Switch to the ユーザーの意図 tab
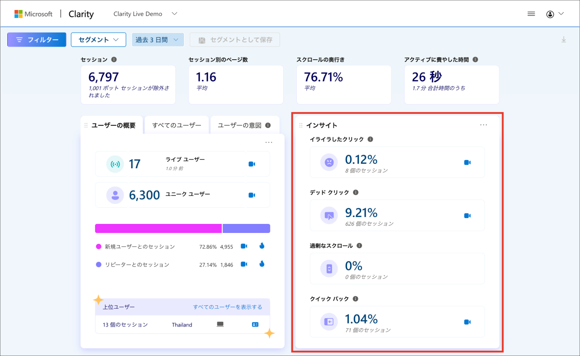This screenshot has width=580, height=356. tap(244, 125)
